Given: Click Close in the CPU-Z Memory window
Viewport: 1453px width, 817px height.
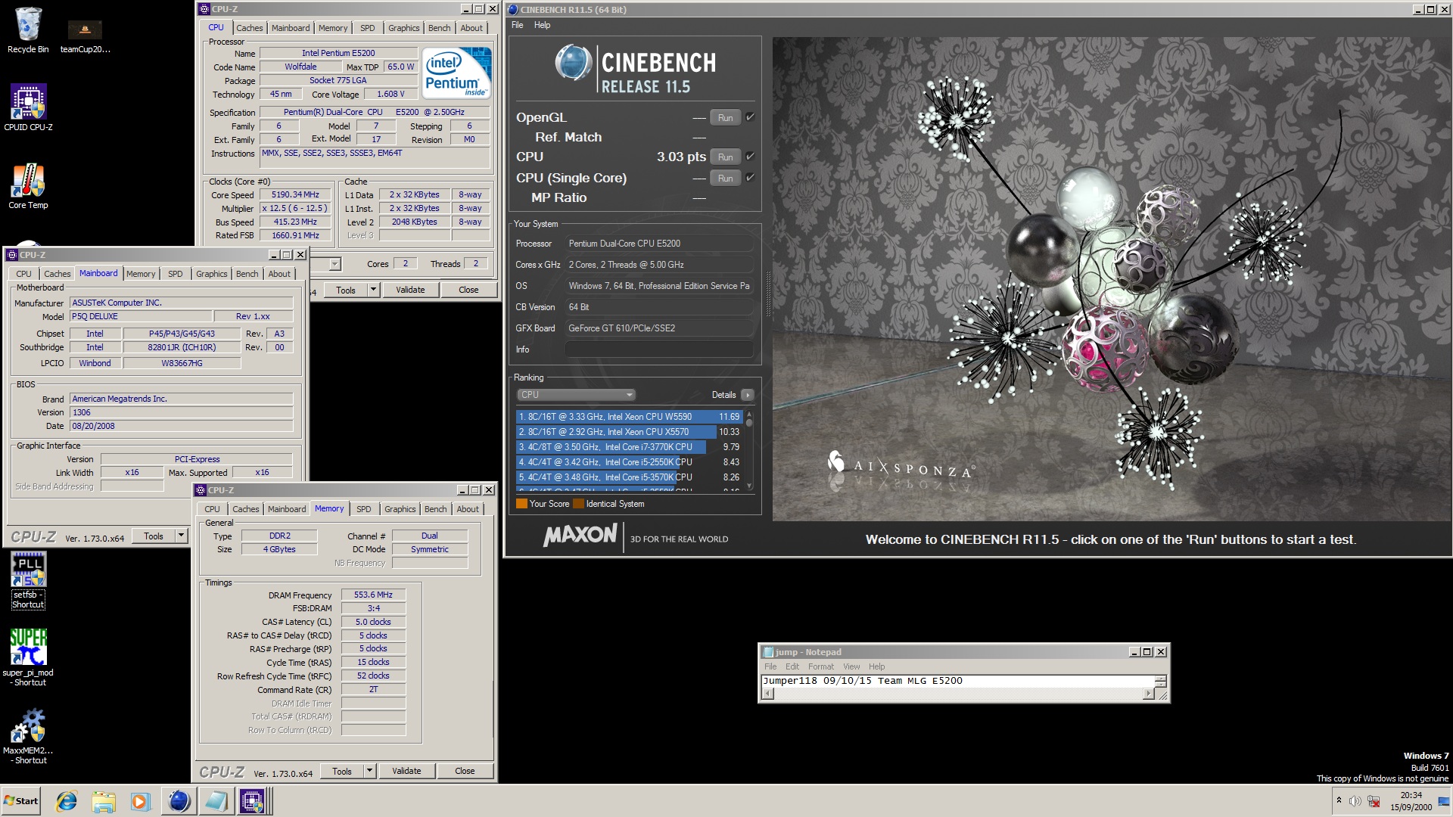Looking at the screenshot, I should pos(465,771).
